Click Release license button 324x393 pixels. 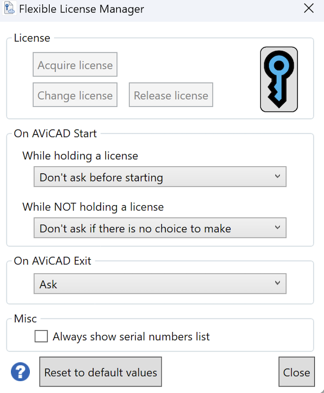pyautogui.click(x=171, y=95)
